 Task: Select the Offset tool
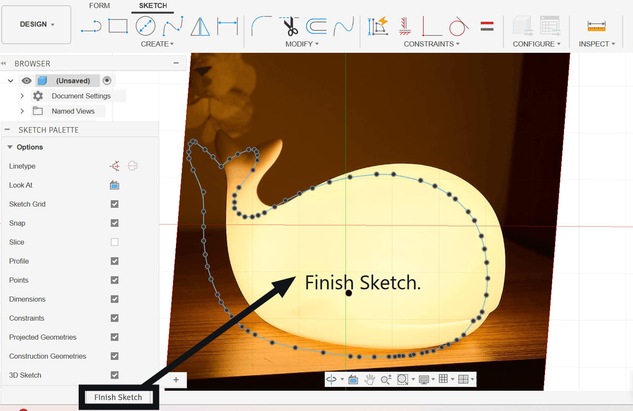[x=316, y=26]
